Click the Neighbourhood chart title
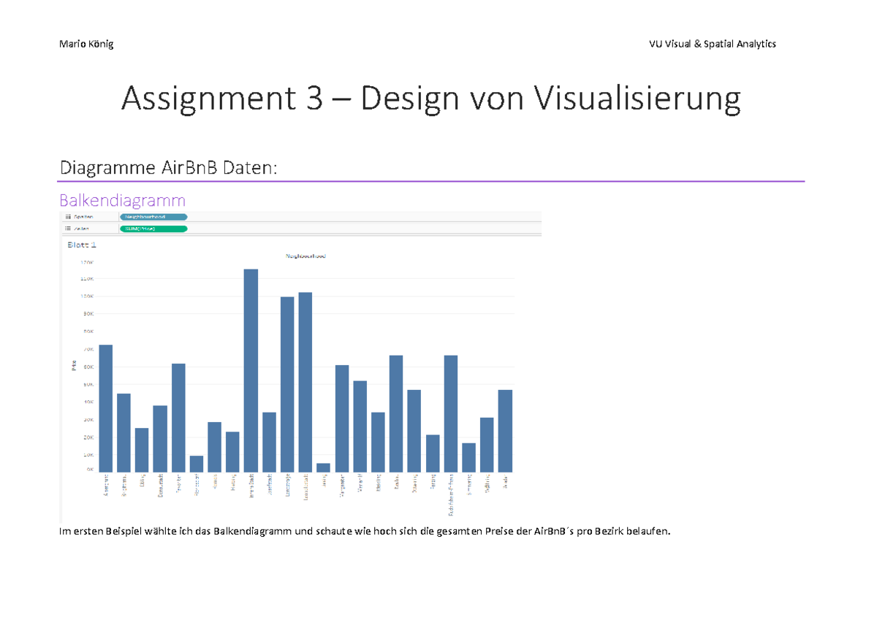The height and width of the screenshot is (620, 877). coord(305,256)
